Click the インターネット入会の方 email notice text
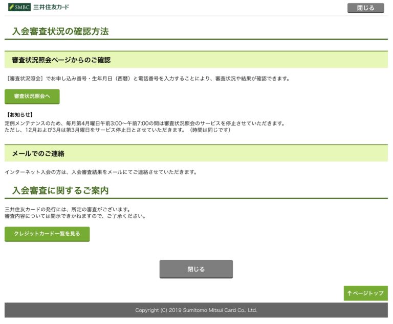Viewport: 393px width, 324px height. coord(101,172)
